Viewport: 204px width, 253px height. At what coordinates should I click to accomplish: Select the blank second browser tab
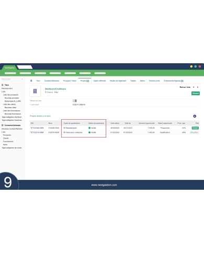[x=25, y=67]
